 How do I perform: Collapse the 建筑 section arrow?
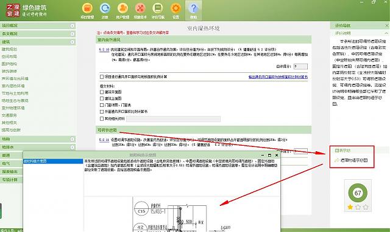coord(73,42)
